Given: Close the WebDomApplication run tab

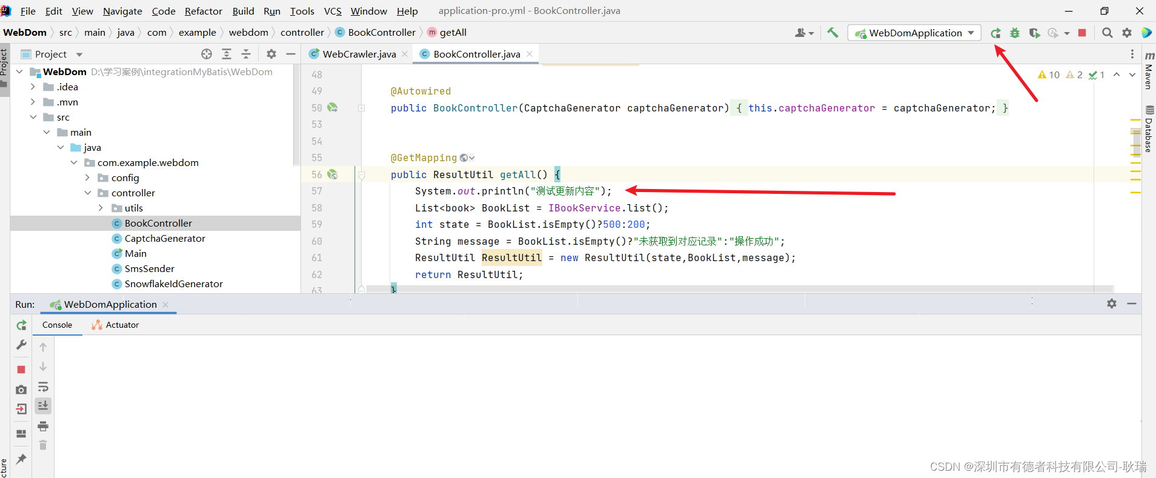Looking at the screenshot, I should (165, 304).
